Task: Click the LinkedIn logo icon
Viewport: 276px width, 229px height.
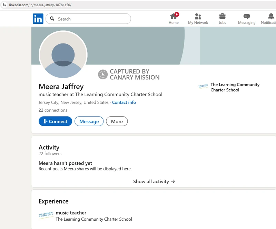Action: click(38, 19)
